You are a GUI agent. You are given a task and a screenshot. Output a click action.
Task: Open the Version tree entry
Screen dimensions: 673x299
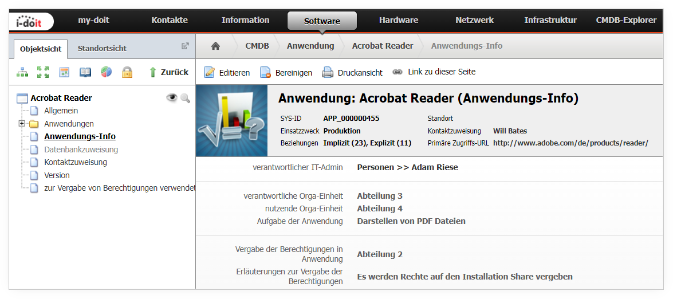(x=57, y=175)
